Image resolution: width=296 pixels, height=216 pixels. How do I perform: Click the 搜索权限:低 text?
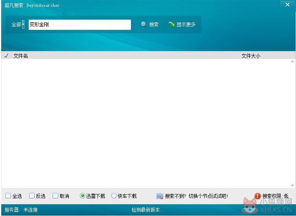coord(276,196)
